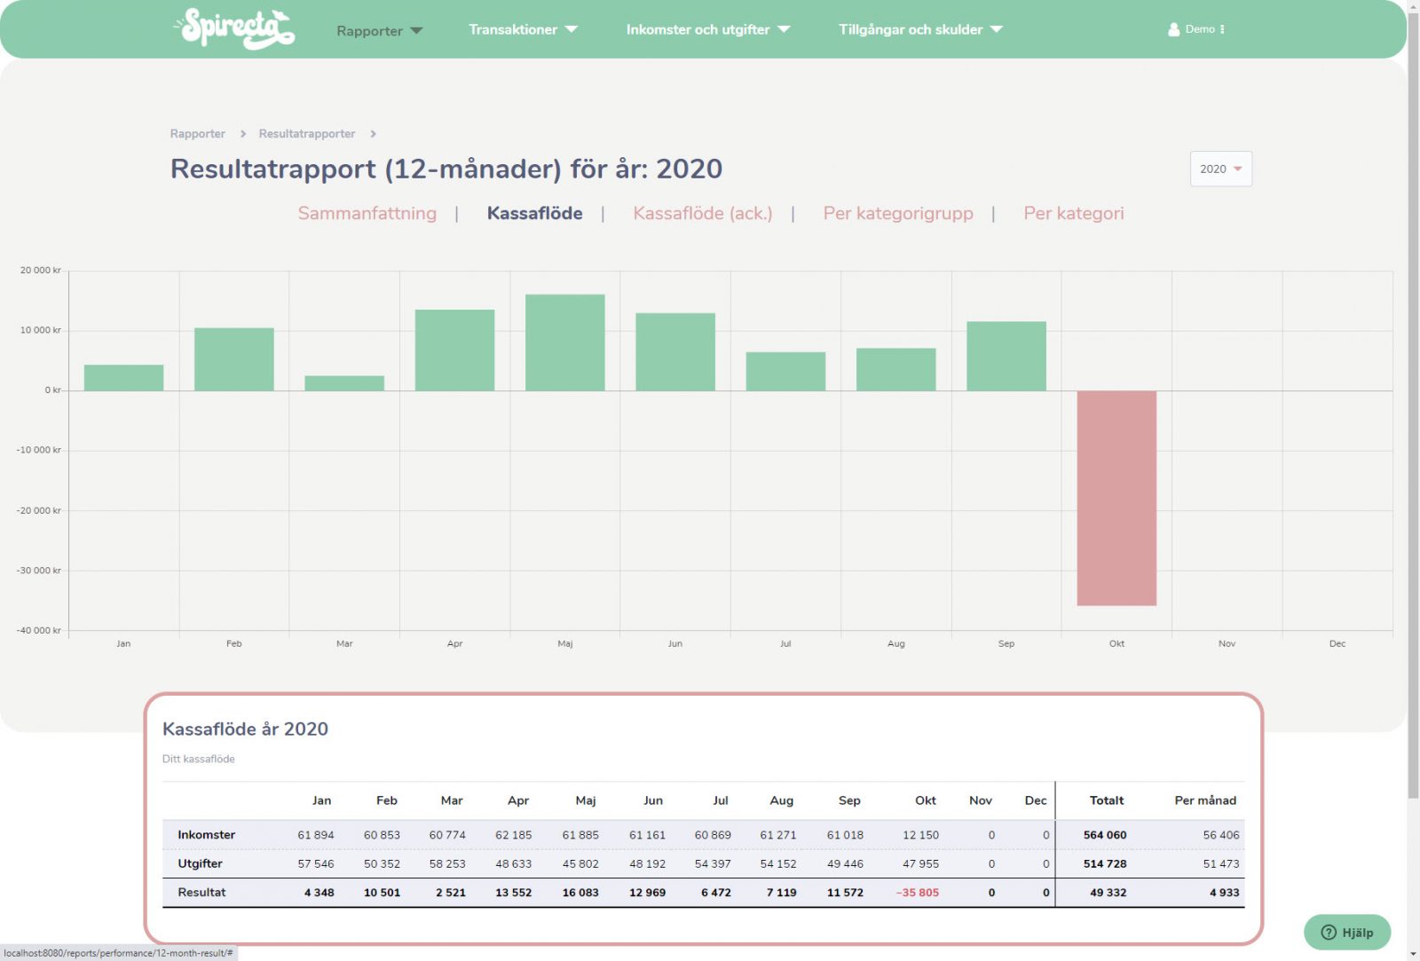Open the 2020 year selector
The width and height of the screenshot is (1420, 961).
tap(1220, 169)
